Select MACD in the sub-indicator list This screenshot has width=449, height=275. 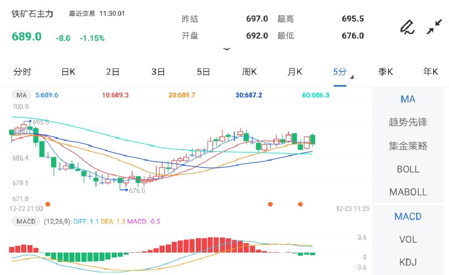[x=408, y=217]
